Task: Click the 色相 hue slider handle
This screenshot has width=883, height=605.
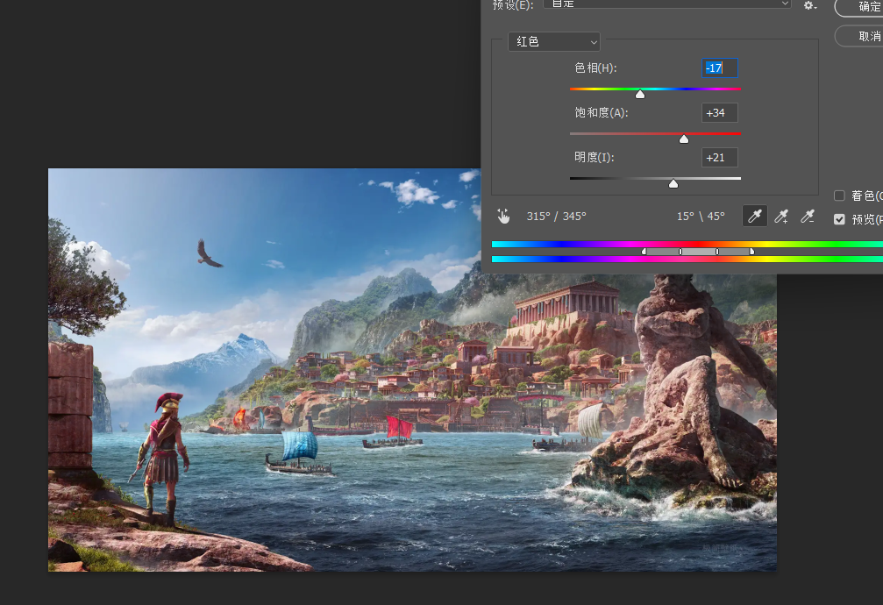Action: click(x=640, y=94)
